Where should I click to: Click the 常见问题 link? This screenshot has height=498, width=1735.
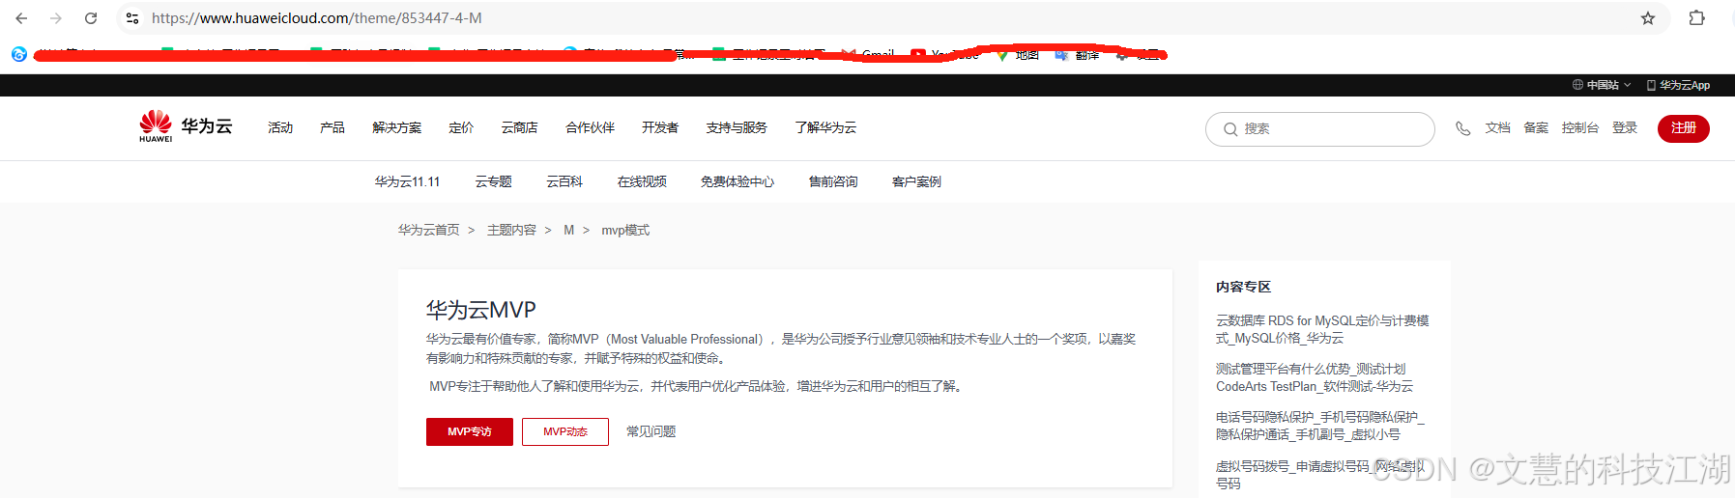click(x=651, y=431)
